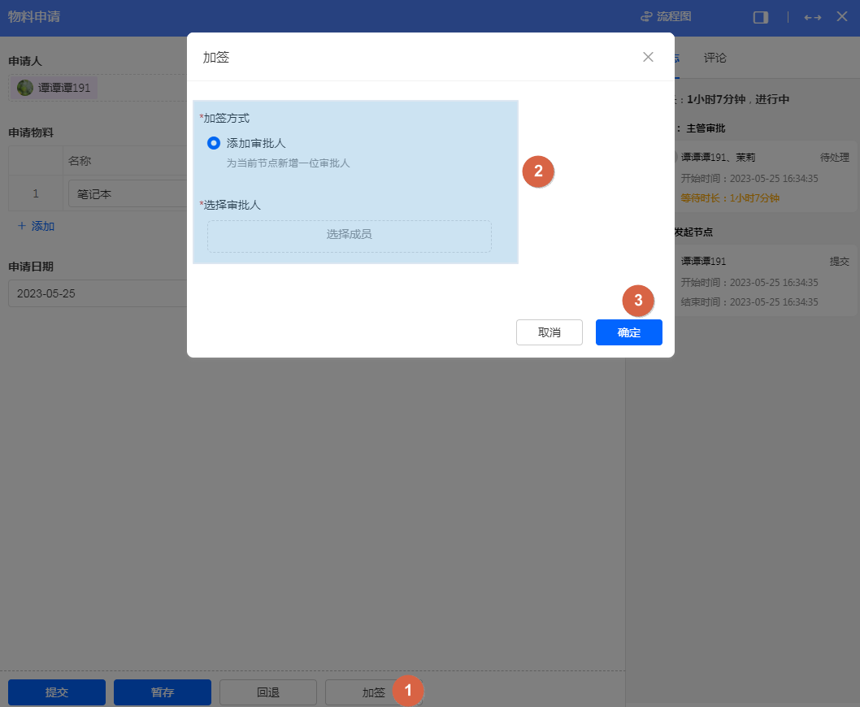Select row 1 in 申请物料 table
Image resolution: width=860 pixels, height=707 pixels.
click(35, 194)
